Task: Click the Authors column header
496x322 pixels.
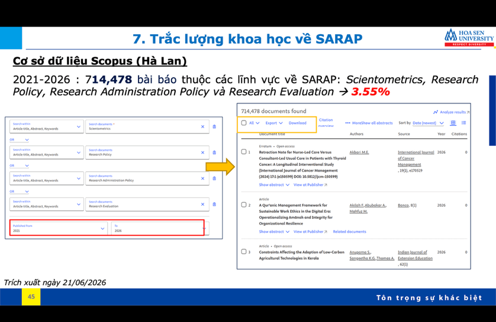Action: coord(356,134)
